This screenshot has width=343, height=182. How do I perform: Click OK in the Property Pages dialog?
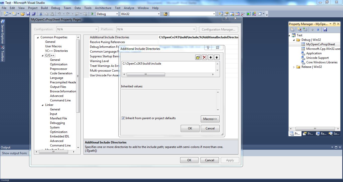pos(189,160)
